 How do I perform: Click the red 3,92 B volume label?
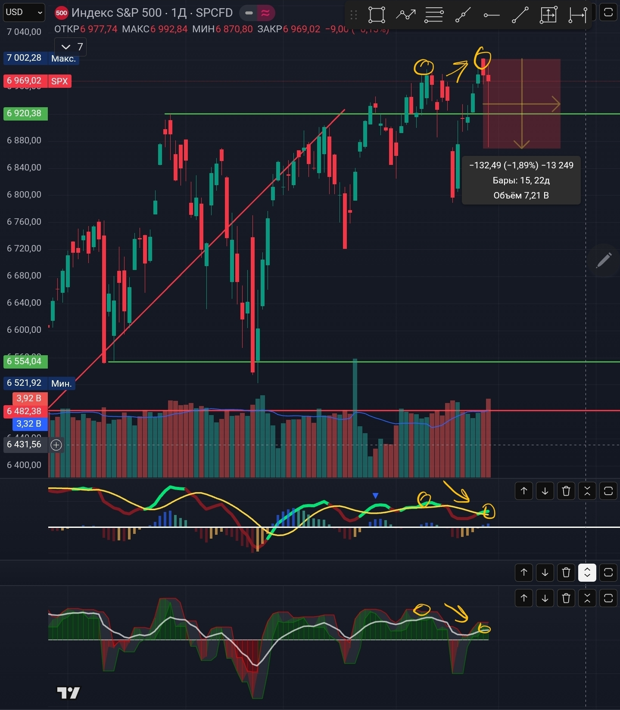click(29, 398)
